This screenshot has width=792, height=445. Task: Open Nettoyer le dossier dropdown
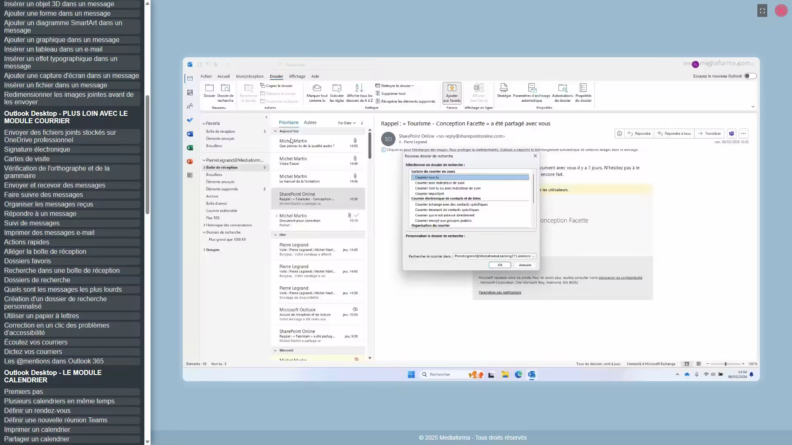[394, 86]
